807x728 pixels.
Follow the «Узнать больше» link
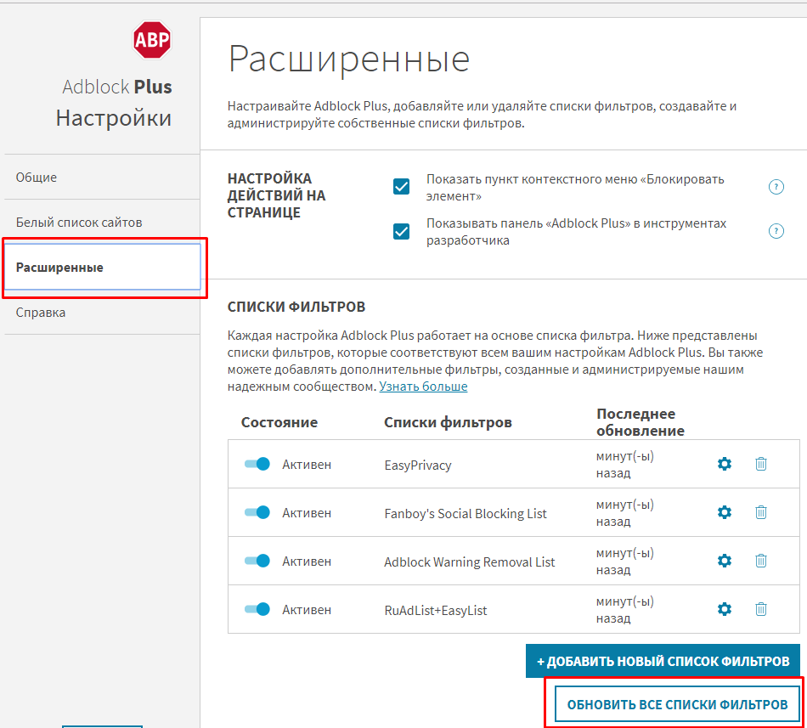pyautogui.click(x=423, y=387)
